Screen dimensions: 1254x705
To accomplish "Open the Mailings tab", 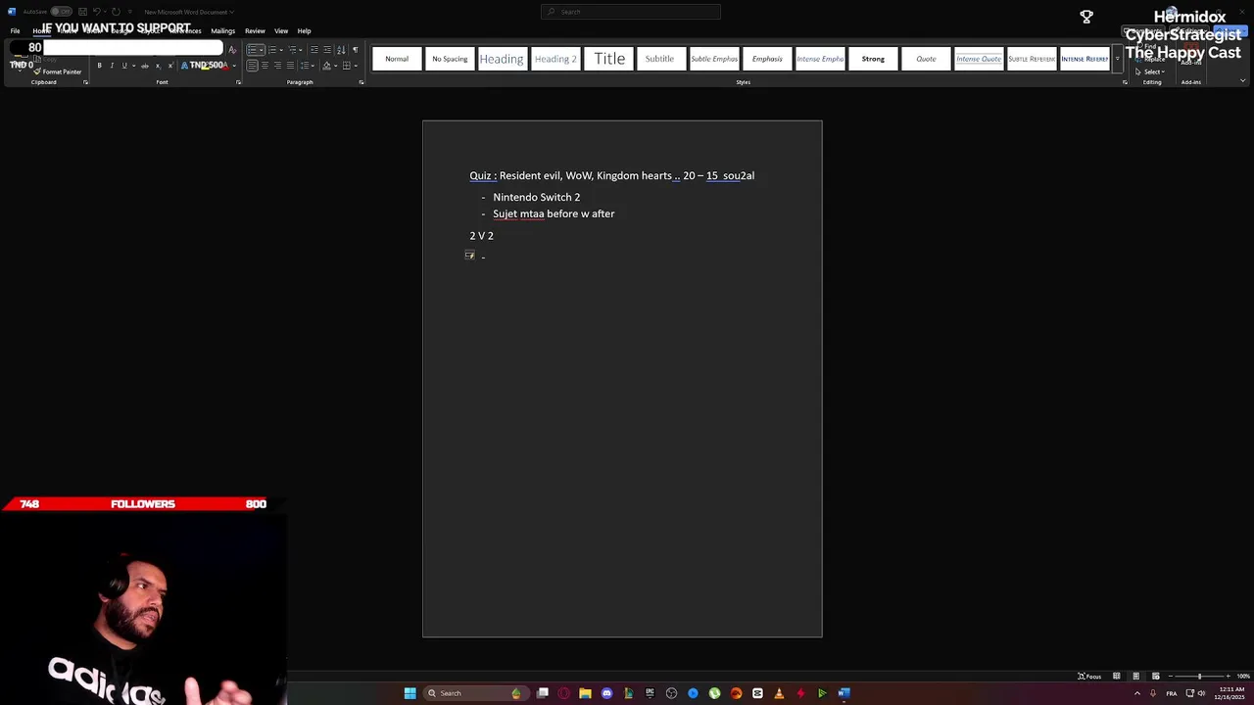I will pos(222,30).
